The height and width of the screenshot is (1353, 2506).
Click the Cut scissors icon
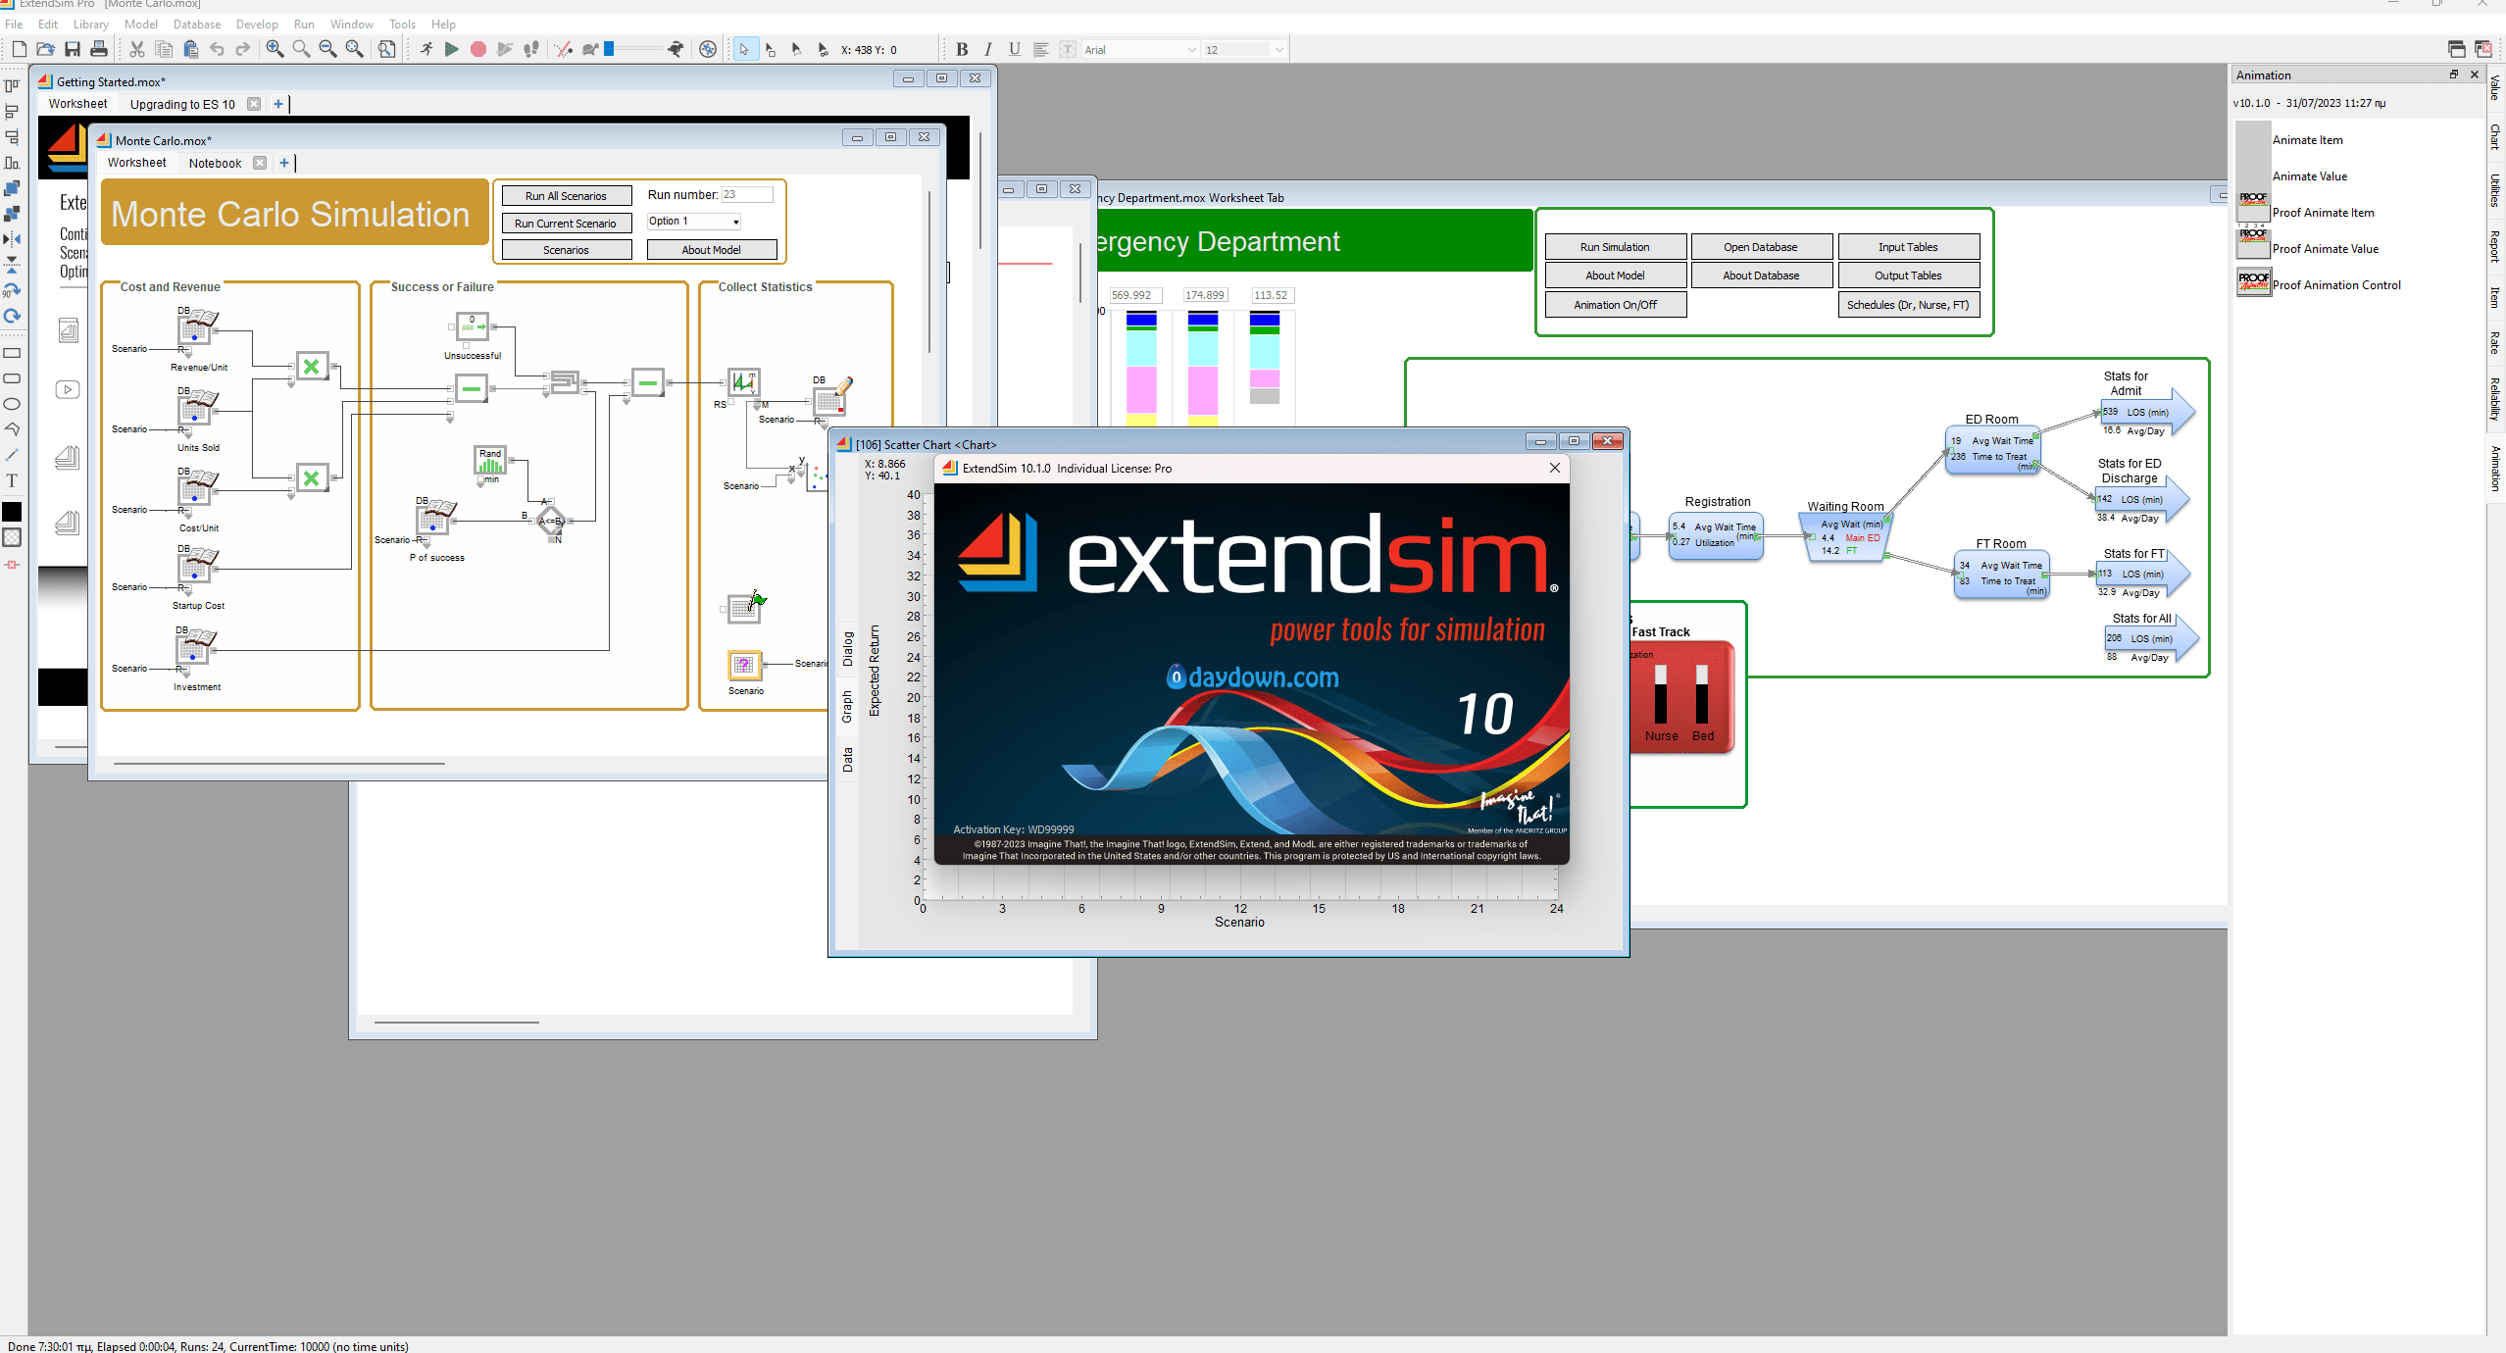(x=137, y=49)
